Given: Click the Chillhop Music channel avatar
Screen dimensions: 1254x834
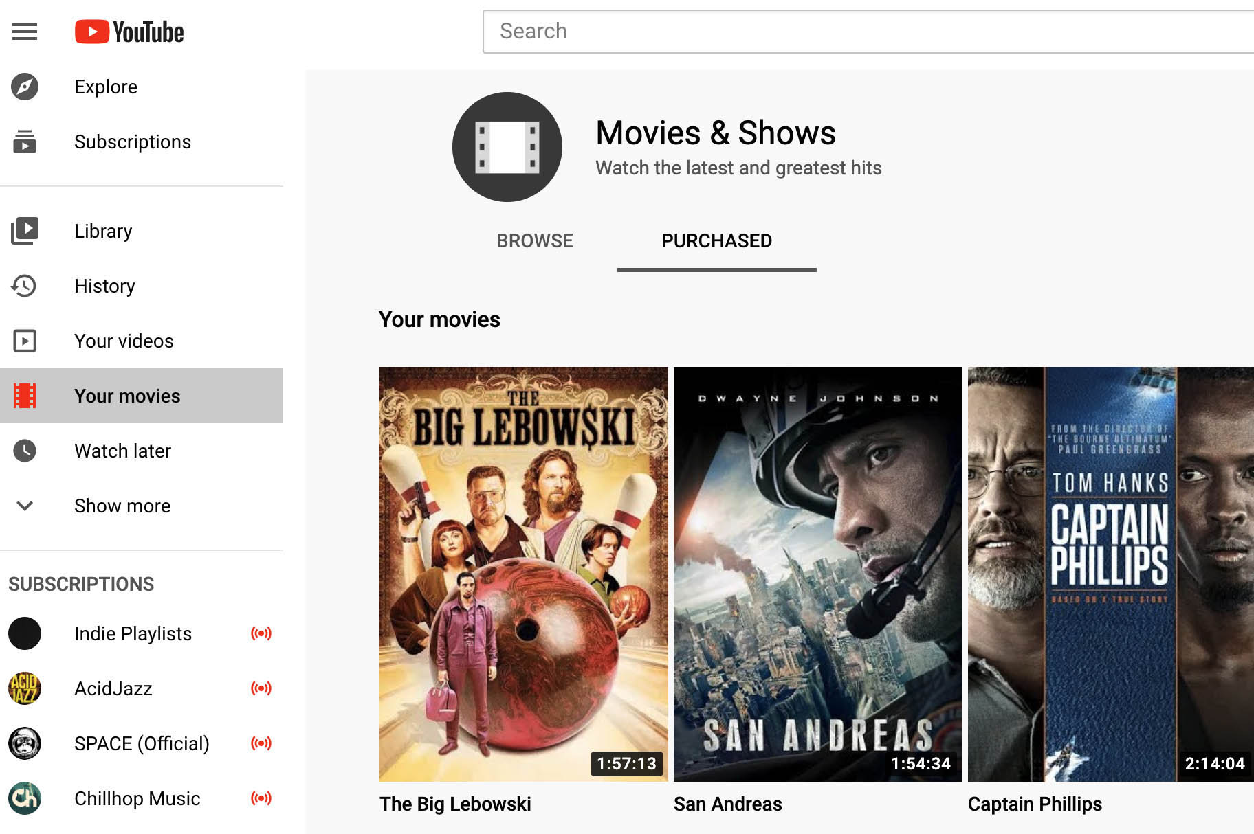Looking at the screenshot, I should [x=25, y=798].
